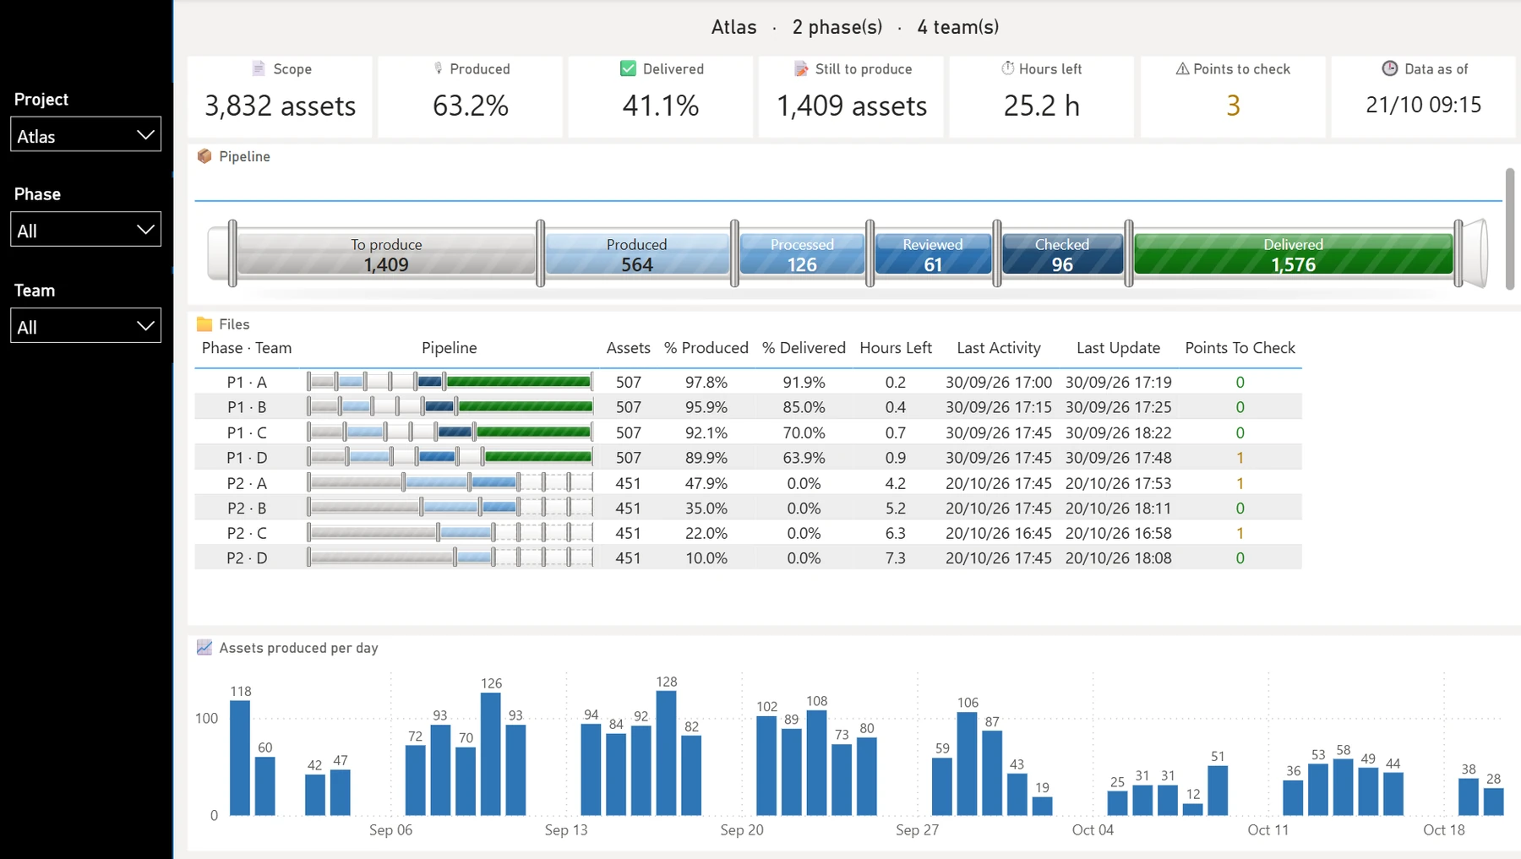
Task: Sort by % Delivered column header
Action: [x=804, y=348]
